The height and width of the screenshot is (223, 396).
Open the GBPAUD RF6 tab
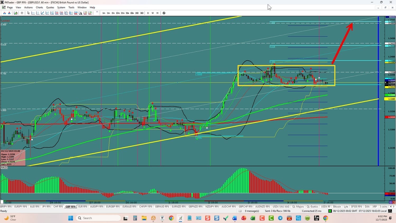click(162, 207)
